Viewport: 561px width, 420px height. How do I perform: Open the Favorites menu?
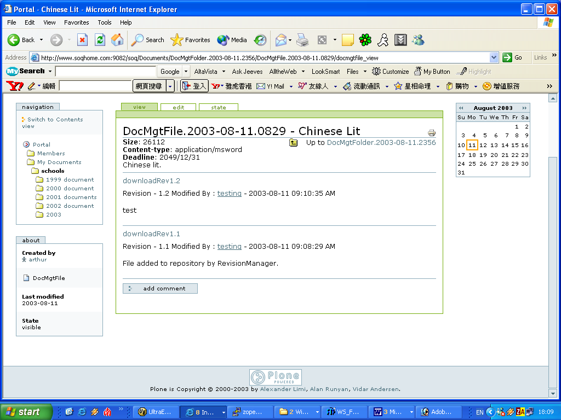point(76,22)
